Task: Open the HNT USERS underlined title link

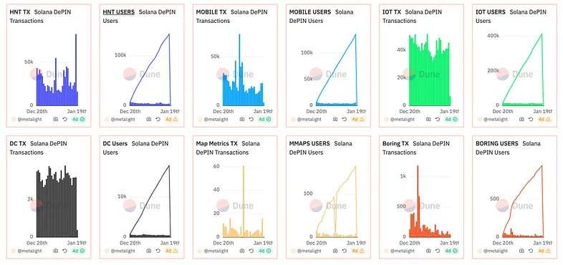Action: pyautogui.click(x=118, y=12)
